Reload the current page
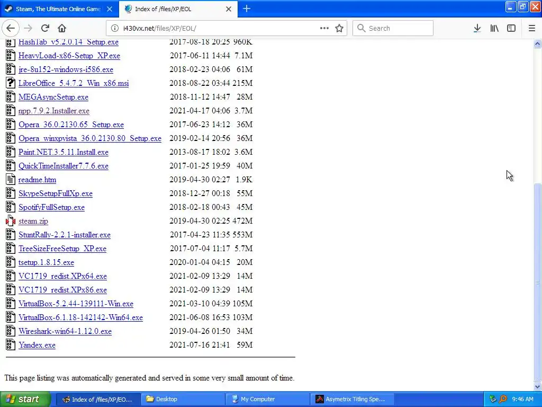The width and height of the screenshot is (542, 407). (45, 28)
